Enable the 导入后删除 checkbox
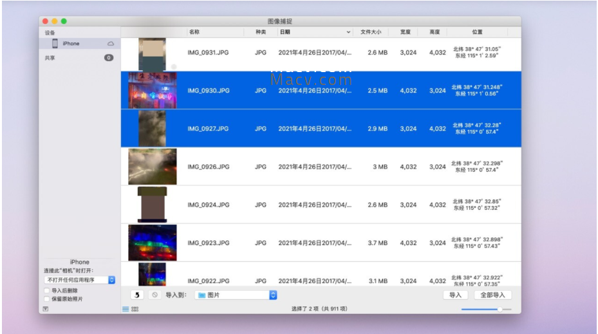Viewport: 598px width, 334px height. pos(47,290)
